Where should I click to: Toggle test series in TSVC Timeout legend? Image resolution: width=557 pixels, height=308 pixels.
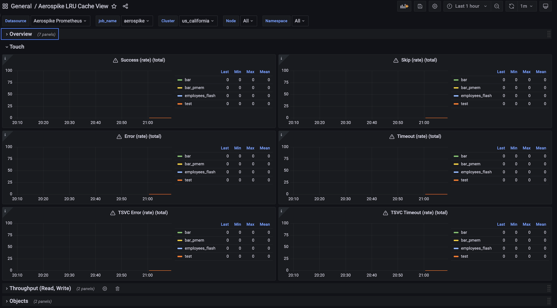[x=464, y=256]
